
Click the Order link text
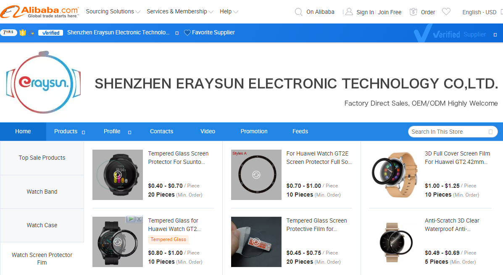point(428,12)
